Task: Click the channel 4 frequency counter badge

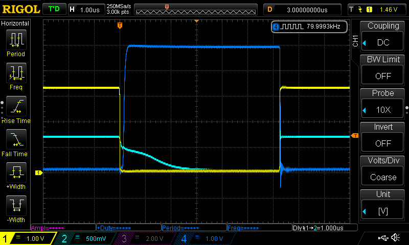Action: click(x=309, y=27)
